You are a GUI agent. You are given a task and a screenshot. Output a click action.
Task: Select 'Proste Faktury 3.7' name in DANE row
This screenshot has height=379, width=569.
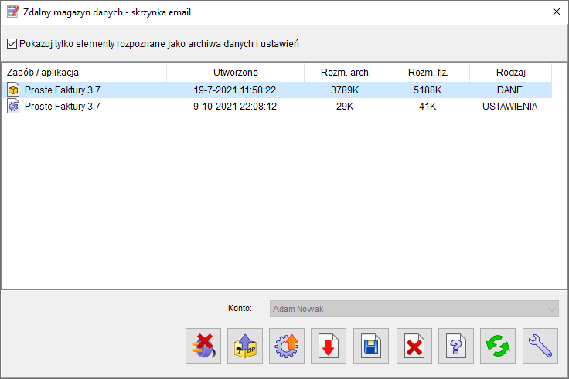pyautogui.click(x=63, y=90)
